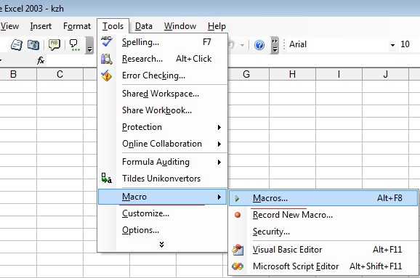Expand the Online Collaboration submenu
The image size is (420, 278).
[x=163, y=144]
